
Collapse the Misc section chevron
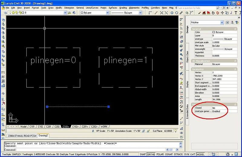coord(235,104)
